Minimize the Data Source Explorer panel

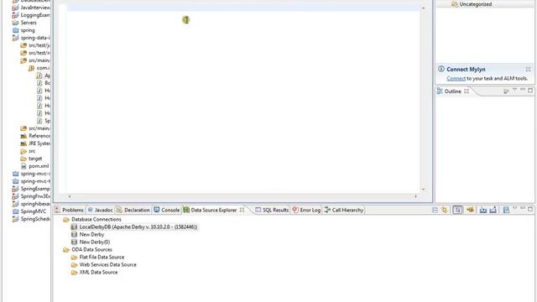click(523, 208)
